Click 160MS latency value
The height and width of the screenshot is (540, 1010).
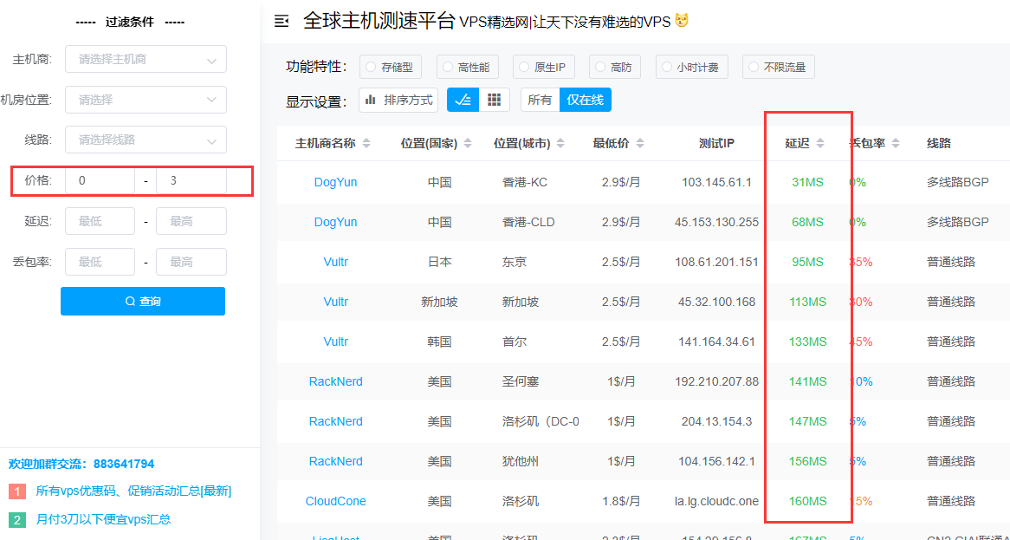[x=808, y=501]
